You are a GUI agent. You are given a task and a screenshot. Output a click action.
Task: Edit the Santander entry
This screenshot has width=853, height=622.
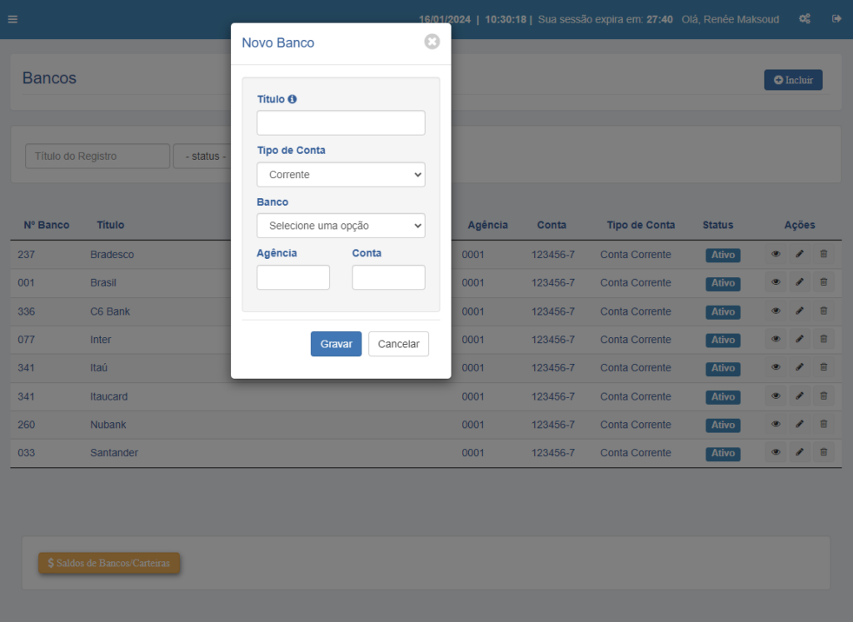point(800,453)
